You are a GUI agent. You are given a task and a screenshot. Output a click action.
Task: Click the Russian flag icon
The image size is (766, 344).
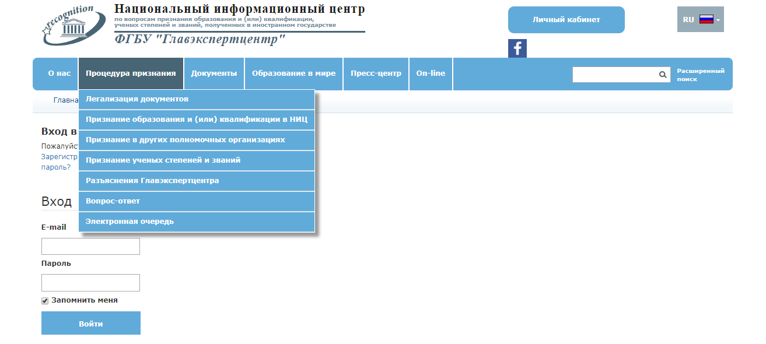tap(706, 19)
